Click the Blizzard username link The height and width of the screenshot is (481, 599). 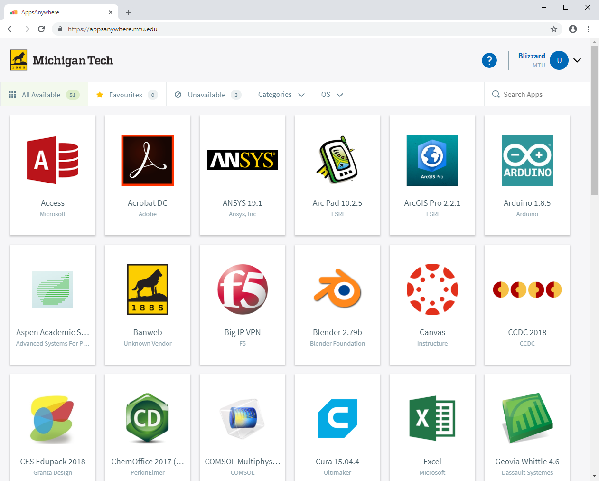point(532,56)
